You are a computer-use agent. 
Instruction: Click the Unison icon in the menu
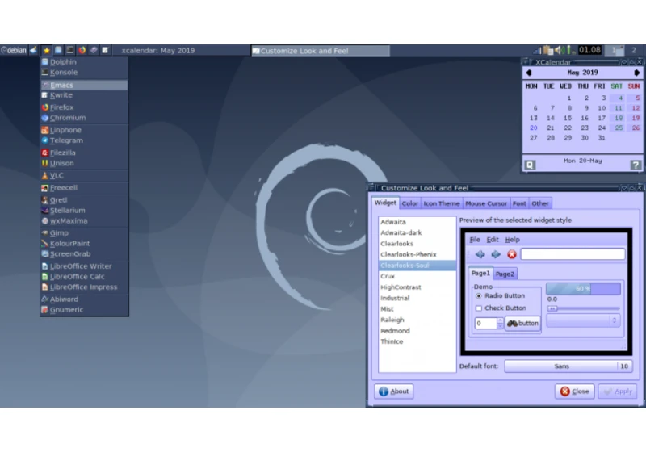coord(45,163)
